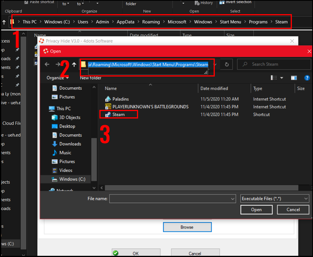313x257 pixels.
Task: Click the back navigation arrow
Action: click(x=47, y=64)
